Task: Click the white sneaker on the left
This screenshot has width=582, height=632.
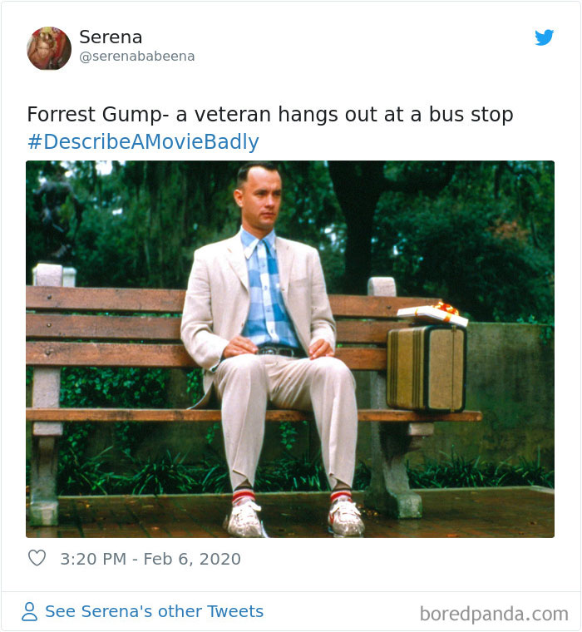Action: (245, 519)
